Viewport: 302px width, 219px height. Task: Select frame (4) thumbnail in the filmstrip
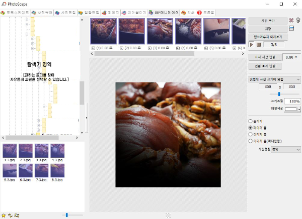coord(188,31)
